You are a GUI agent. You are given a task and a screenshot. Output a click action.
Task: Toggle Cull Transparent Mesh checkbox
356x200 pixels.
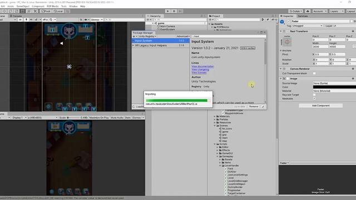[x=314, y=73]
